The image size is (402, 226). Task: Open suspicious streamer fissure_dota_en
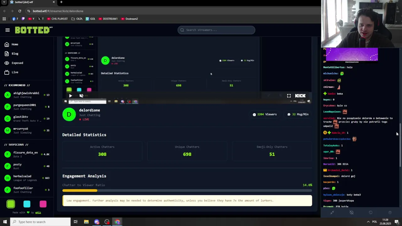point(27,154)
